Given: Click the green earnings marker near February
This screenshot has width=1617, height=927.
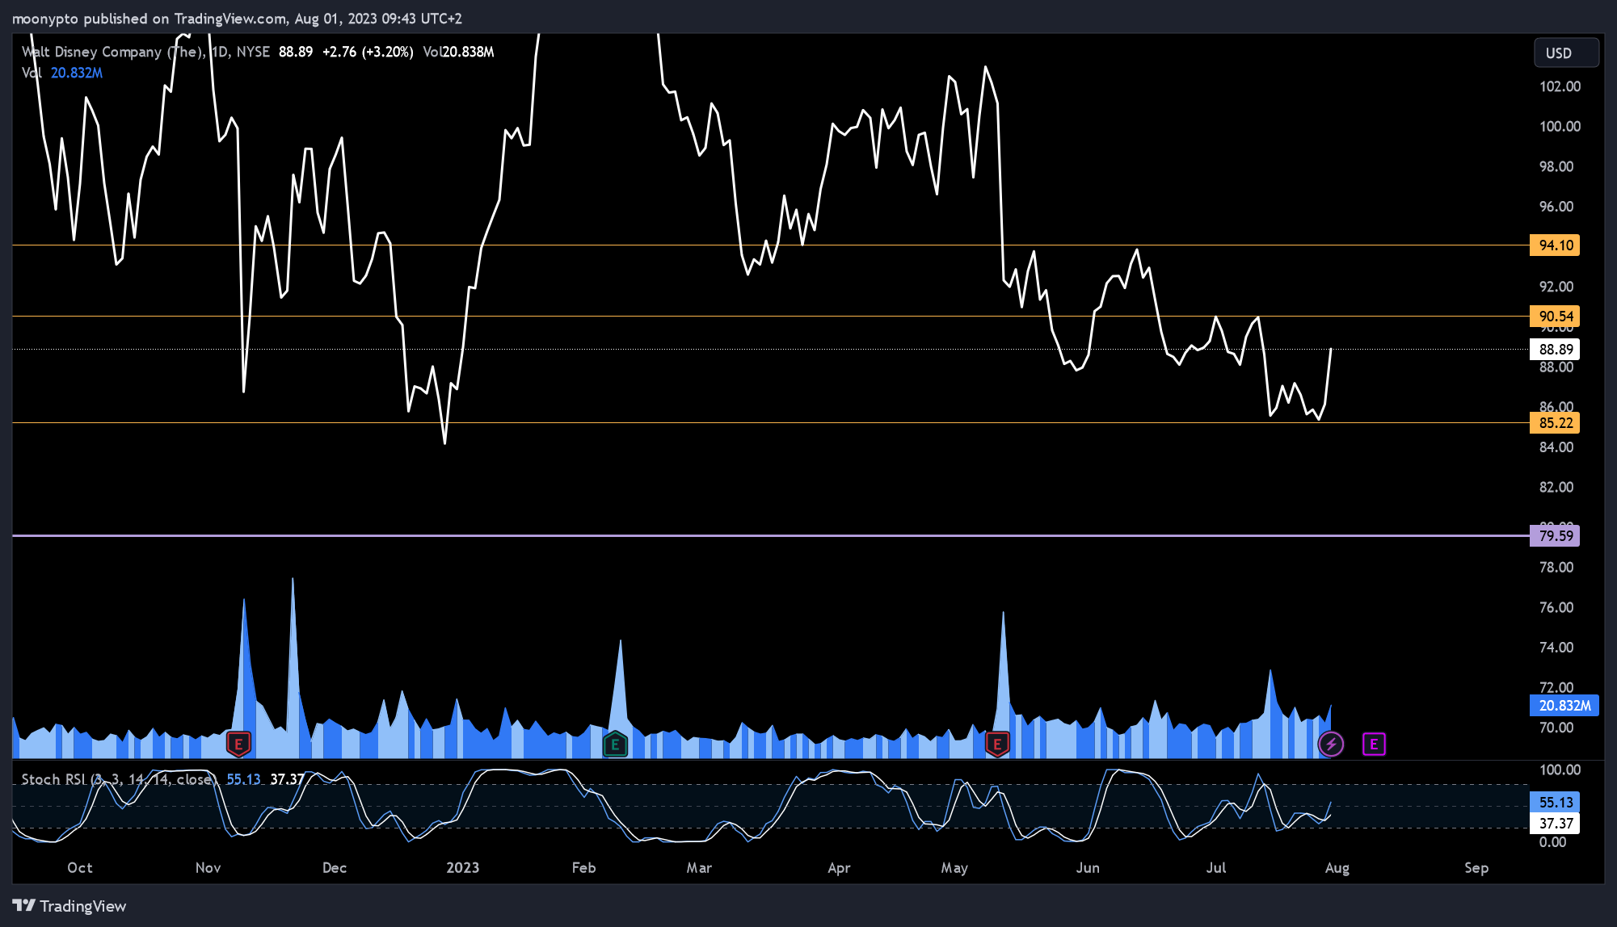Looking at the screenshot, I should pyautogui.click(x=615, y=744).
